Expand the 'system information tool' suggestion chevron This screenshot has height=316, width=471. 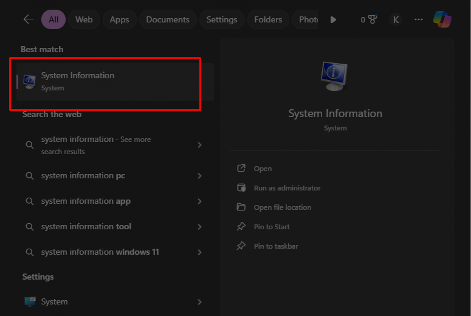pyautogui.click(x=199, y=227)
